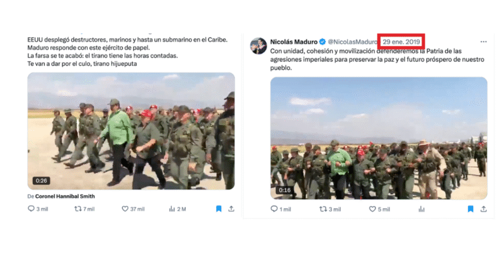
Task: Open the three-dot more menu on Maduro's tweet
Action: [483, 41]
